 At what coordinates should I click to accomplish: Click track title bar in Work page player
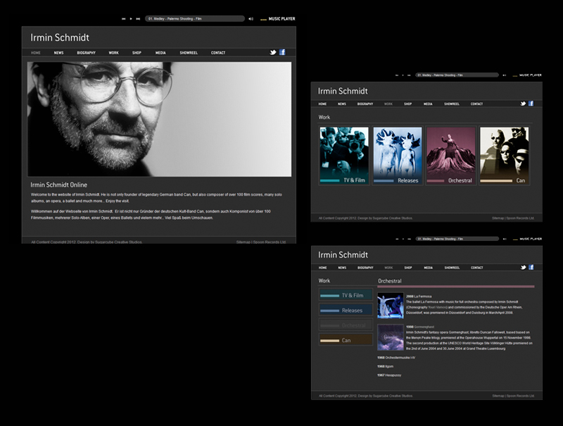457,75
